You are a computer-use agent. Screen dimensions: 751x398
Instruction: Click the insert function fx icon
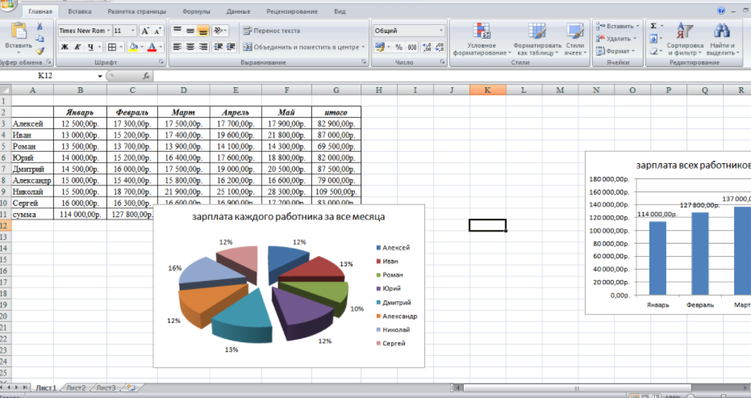click(x=146, y=76)
